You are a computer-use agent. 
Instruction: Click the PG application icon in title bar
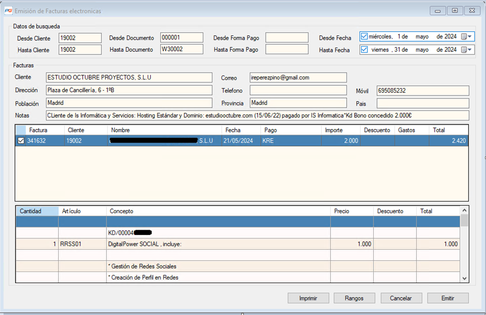point(8,11)
